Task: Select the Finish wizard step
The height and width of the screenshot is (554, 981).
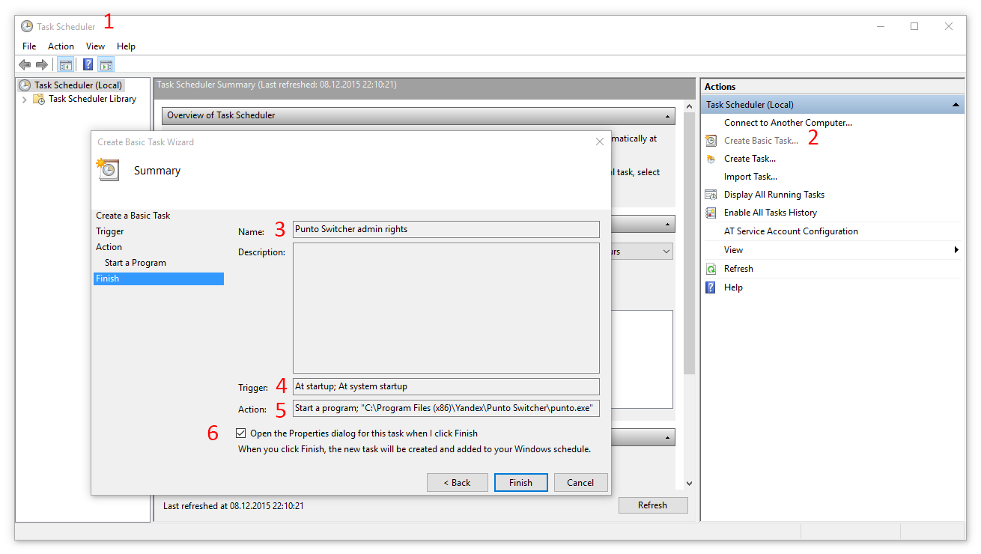Action: (159, 278)
